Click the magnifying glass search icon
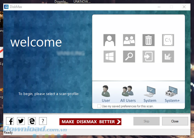Image resolution: width=194 pixels, height=138 pixels. click(x=129, y=56)
